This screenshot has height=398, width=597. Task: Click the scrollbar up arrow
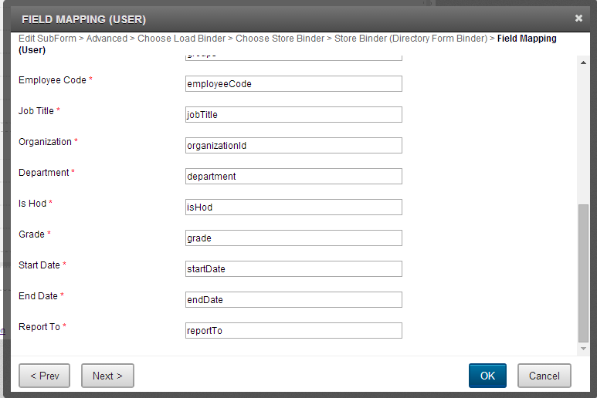[x=583, y=61]
